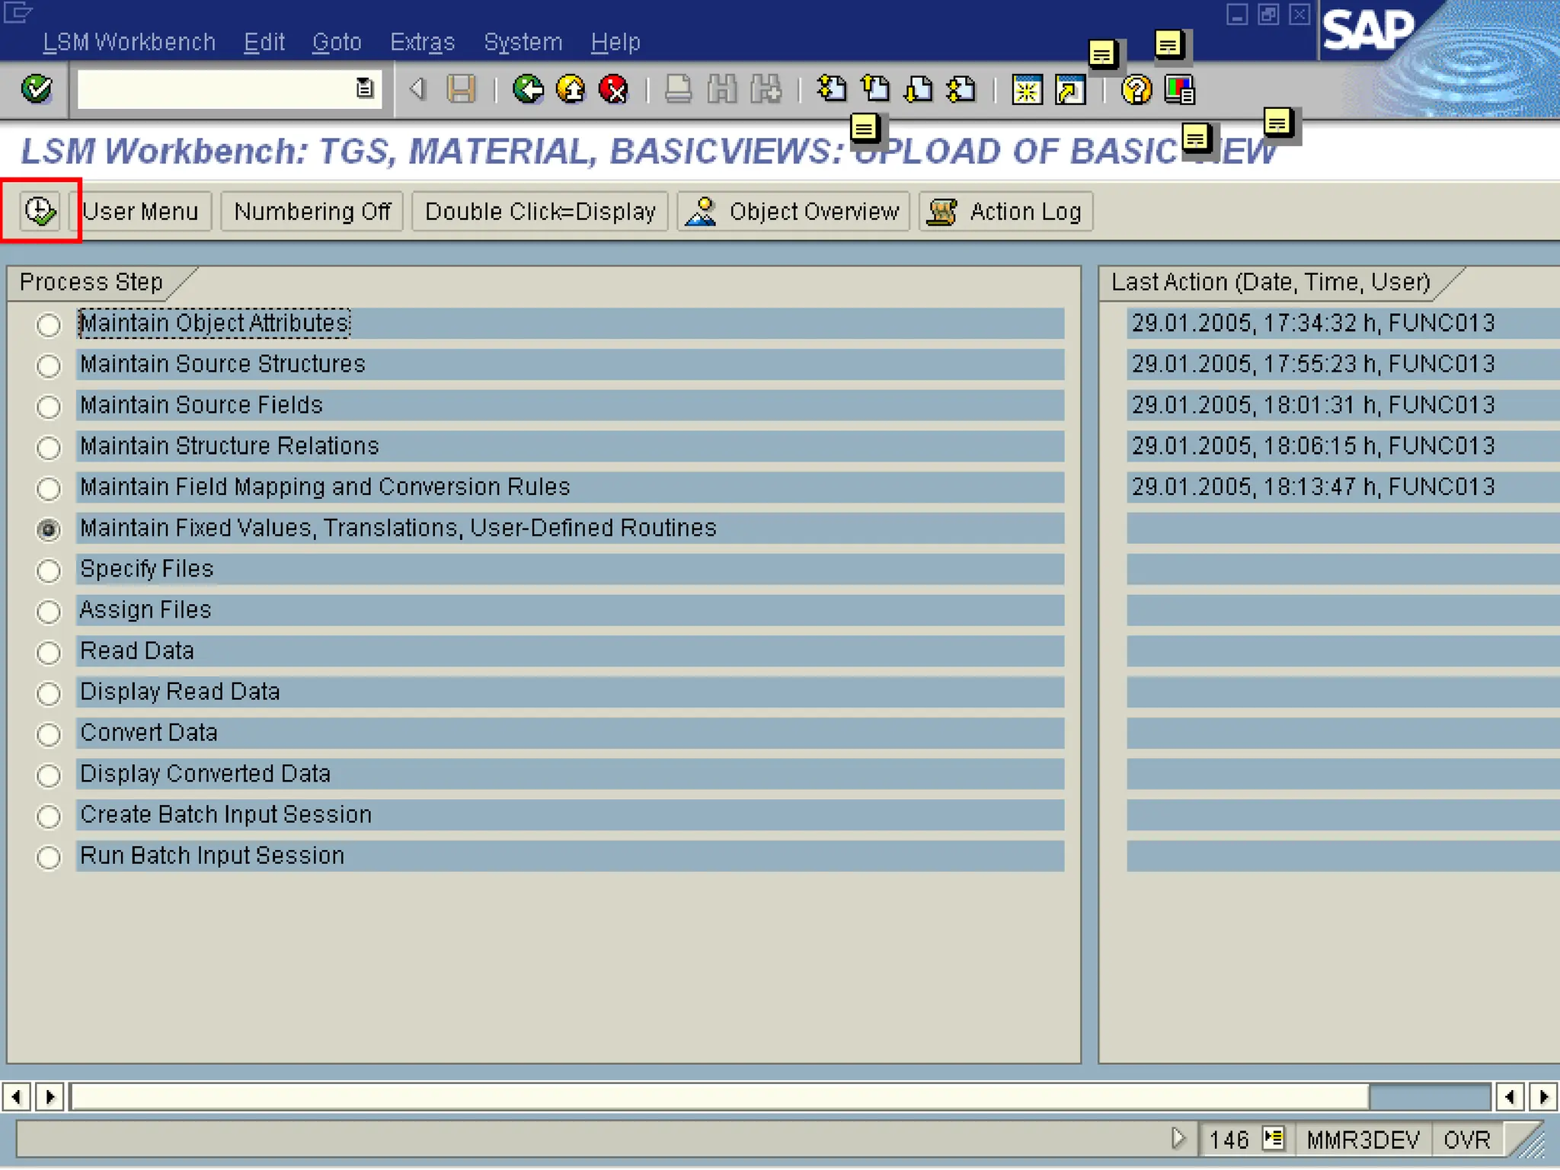Click the red Cancel icon
The height and width of the screenshot is (1170, 1560).
(613, 89)
